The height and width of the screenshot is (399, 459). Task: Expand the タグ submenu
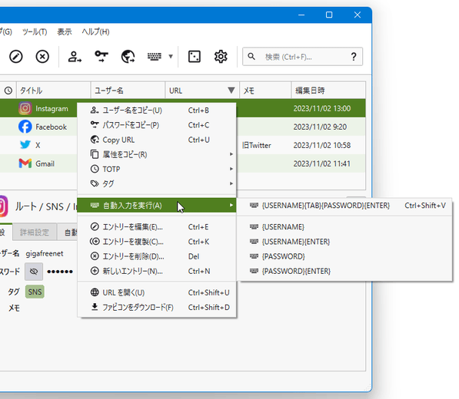[x=157, y=183]
